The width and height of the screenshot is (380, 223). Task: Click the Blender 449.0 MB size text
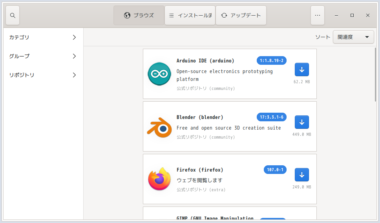coord(302,135)
